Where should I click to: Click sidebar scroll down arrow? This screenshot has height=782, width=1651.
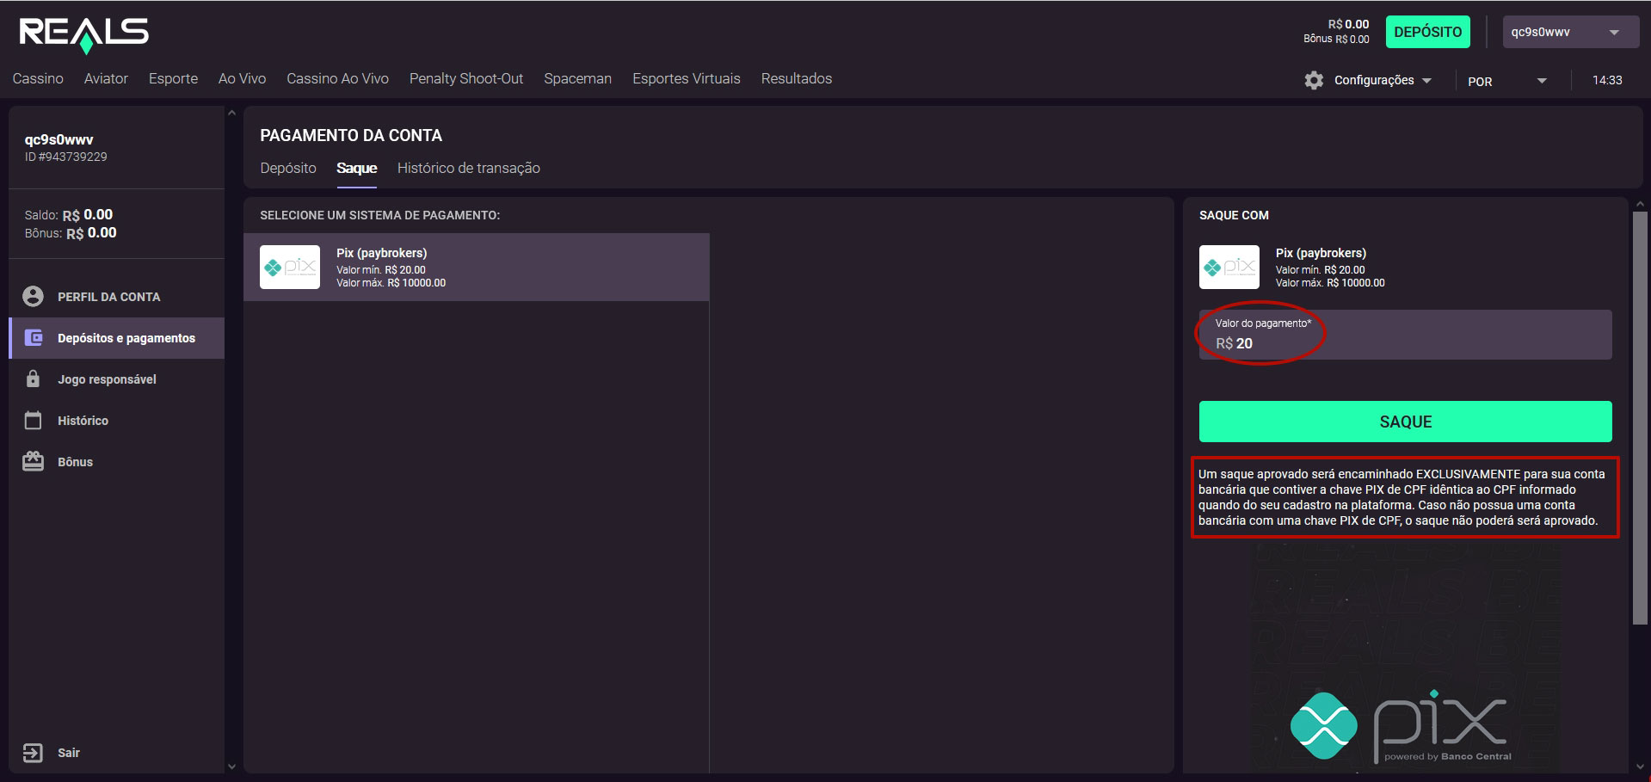tap(231, 767)
